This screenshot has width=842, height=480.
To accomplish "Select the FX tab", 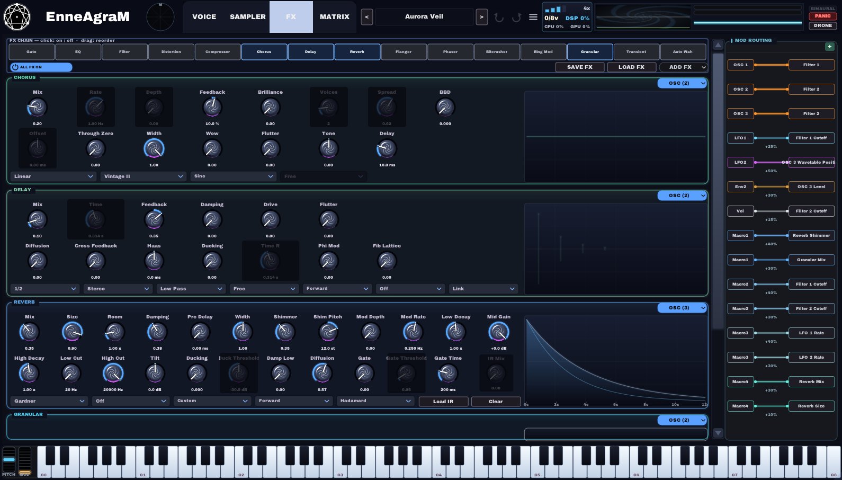I will click(291, 17).
